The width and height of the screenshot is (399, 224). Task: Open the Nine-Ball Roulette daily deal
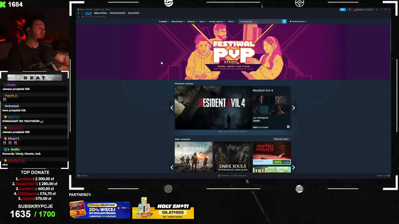(272, 153)
